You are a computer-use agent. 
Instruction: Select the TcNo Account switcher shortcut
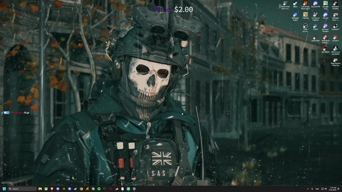305,28
